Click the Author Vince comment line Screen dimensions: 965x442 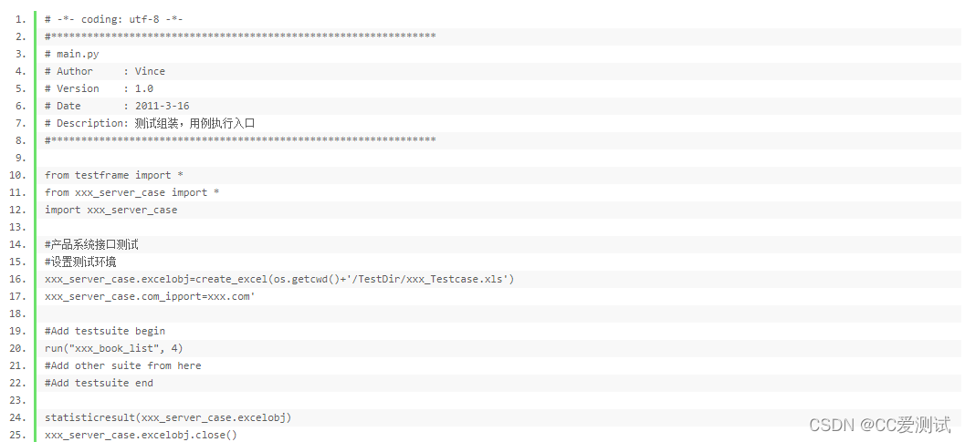[105, 71]
